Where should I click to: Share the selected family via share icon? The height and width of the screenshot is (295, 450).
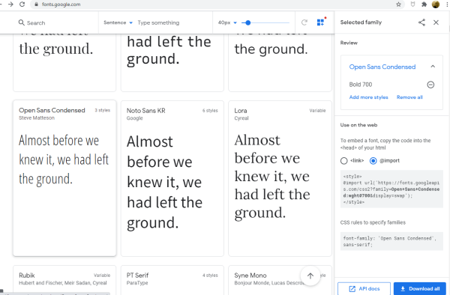(x=421, y=22)
